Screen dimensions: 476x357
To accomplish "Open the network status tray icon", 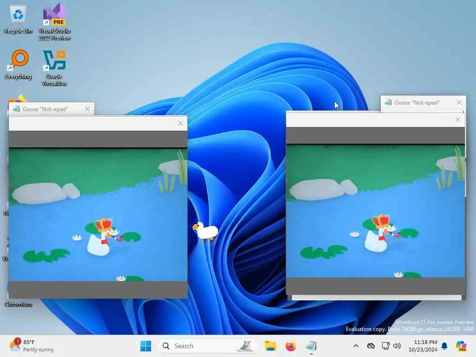I will tap(385, 346).
